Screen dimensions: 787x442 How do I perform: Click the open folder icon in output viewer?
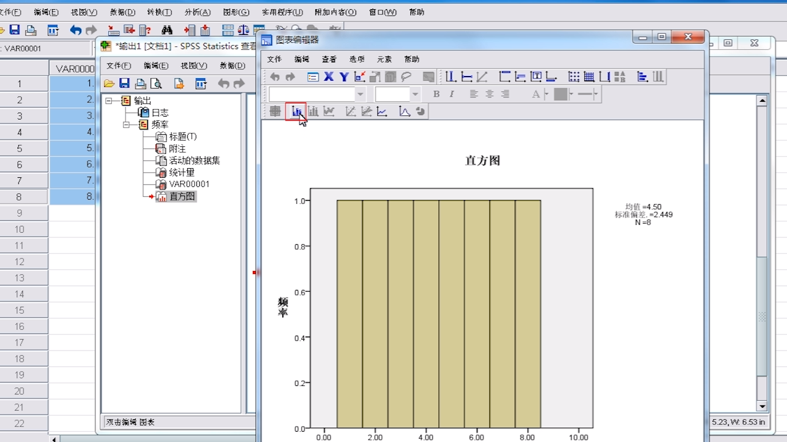[109, 83]
